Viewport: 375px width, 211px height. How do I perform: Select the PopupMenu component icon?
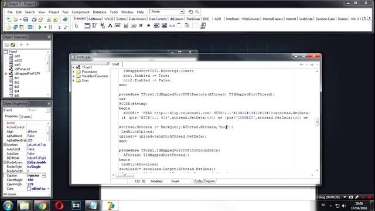click(x=103, y=26)
